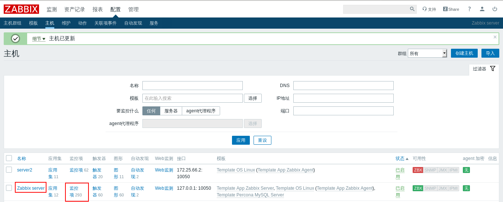This screenshot has height=202, width=503.
Task: Open the server2 host link
Action: (25, 170)
